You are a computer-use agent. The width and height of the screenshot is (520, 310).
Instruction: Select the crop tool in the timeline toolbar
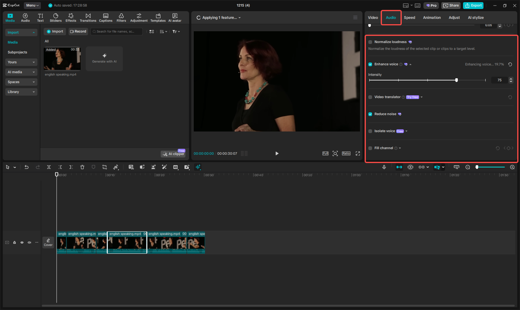pyautogui.click(x=105, y=167)
